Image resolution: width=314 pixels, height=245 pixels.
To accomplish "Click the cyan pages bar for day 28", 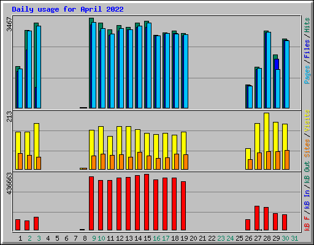I will [269, 70].
